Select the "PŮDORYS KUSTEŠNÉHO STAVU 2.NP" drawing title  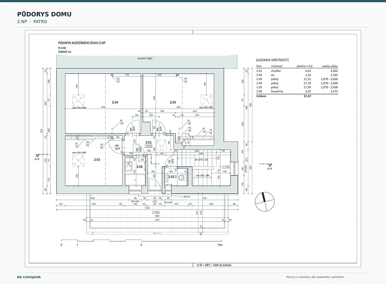click(82, 43)
